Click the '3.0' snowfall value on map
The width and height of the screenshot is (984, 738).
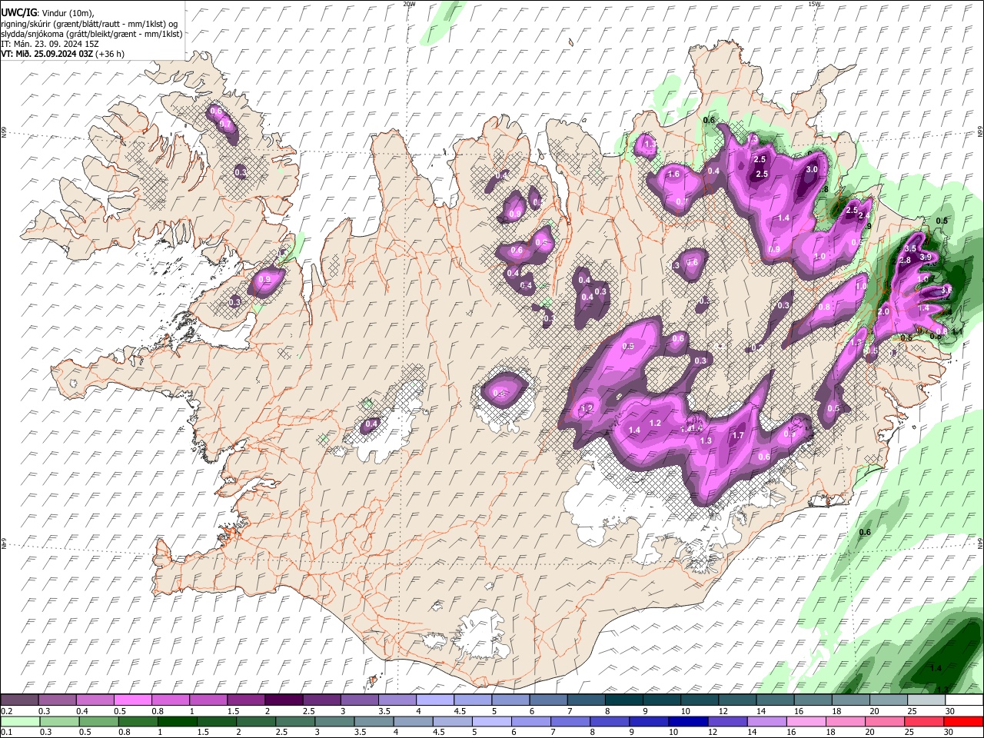tap(811, 170)
